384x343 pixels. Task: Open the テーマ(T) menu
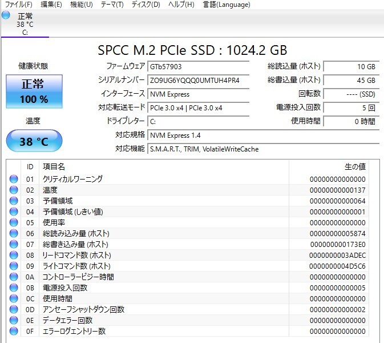(112, 5)
